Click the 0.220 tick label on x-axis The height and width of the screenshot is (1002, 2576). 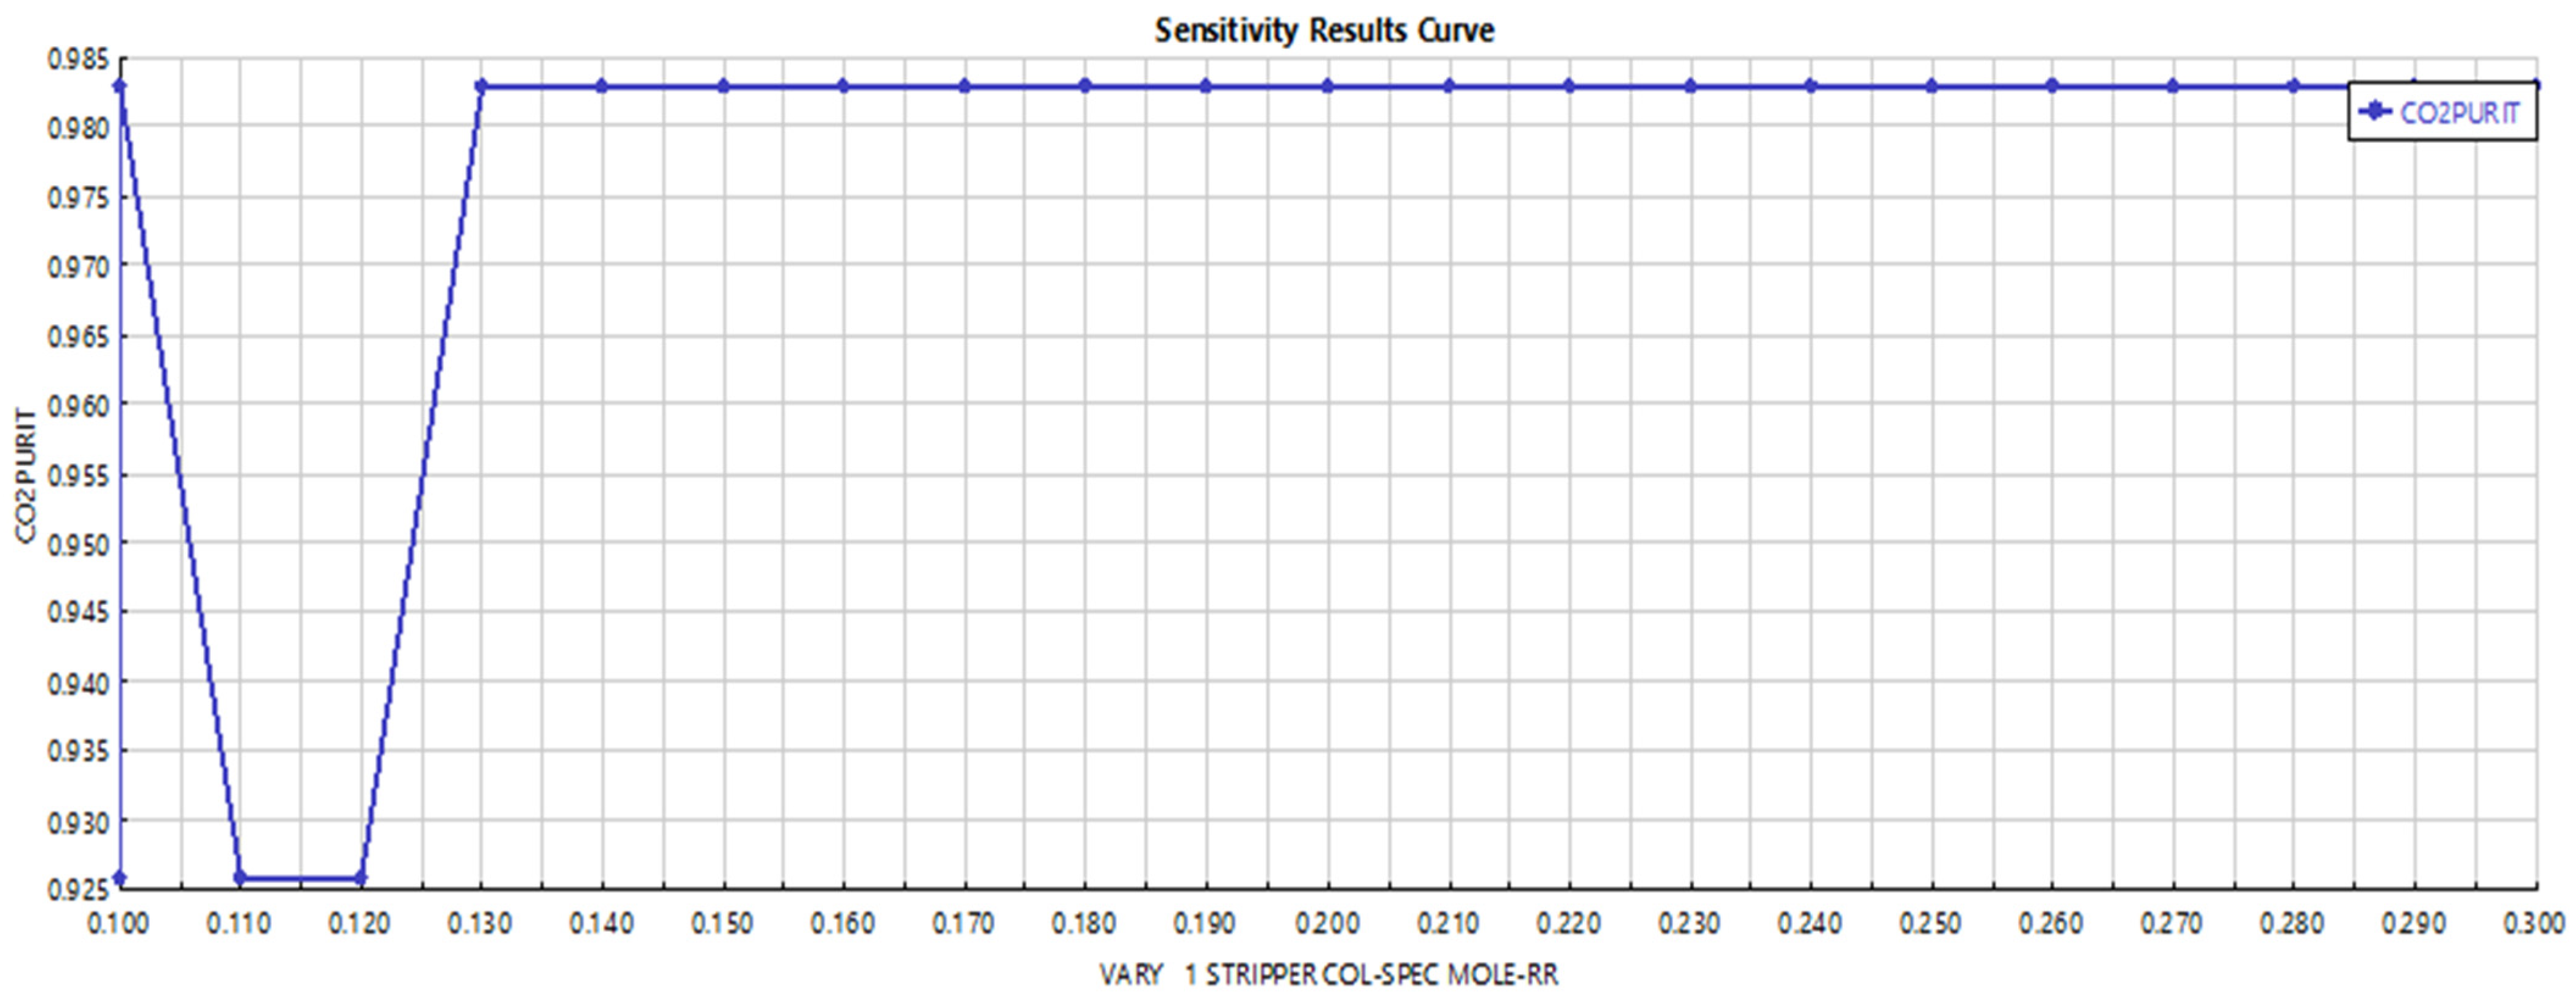click(x=1568, y=923)
